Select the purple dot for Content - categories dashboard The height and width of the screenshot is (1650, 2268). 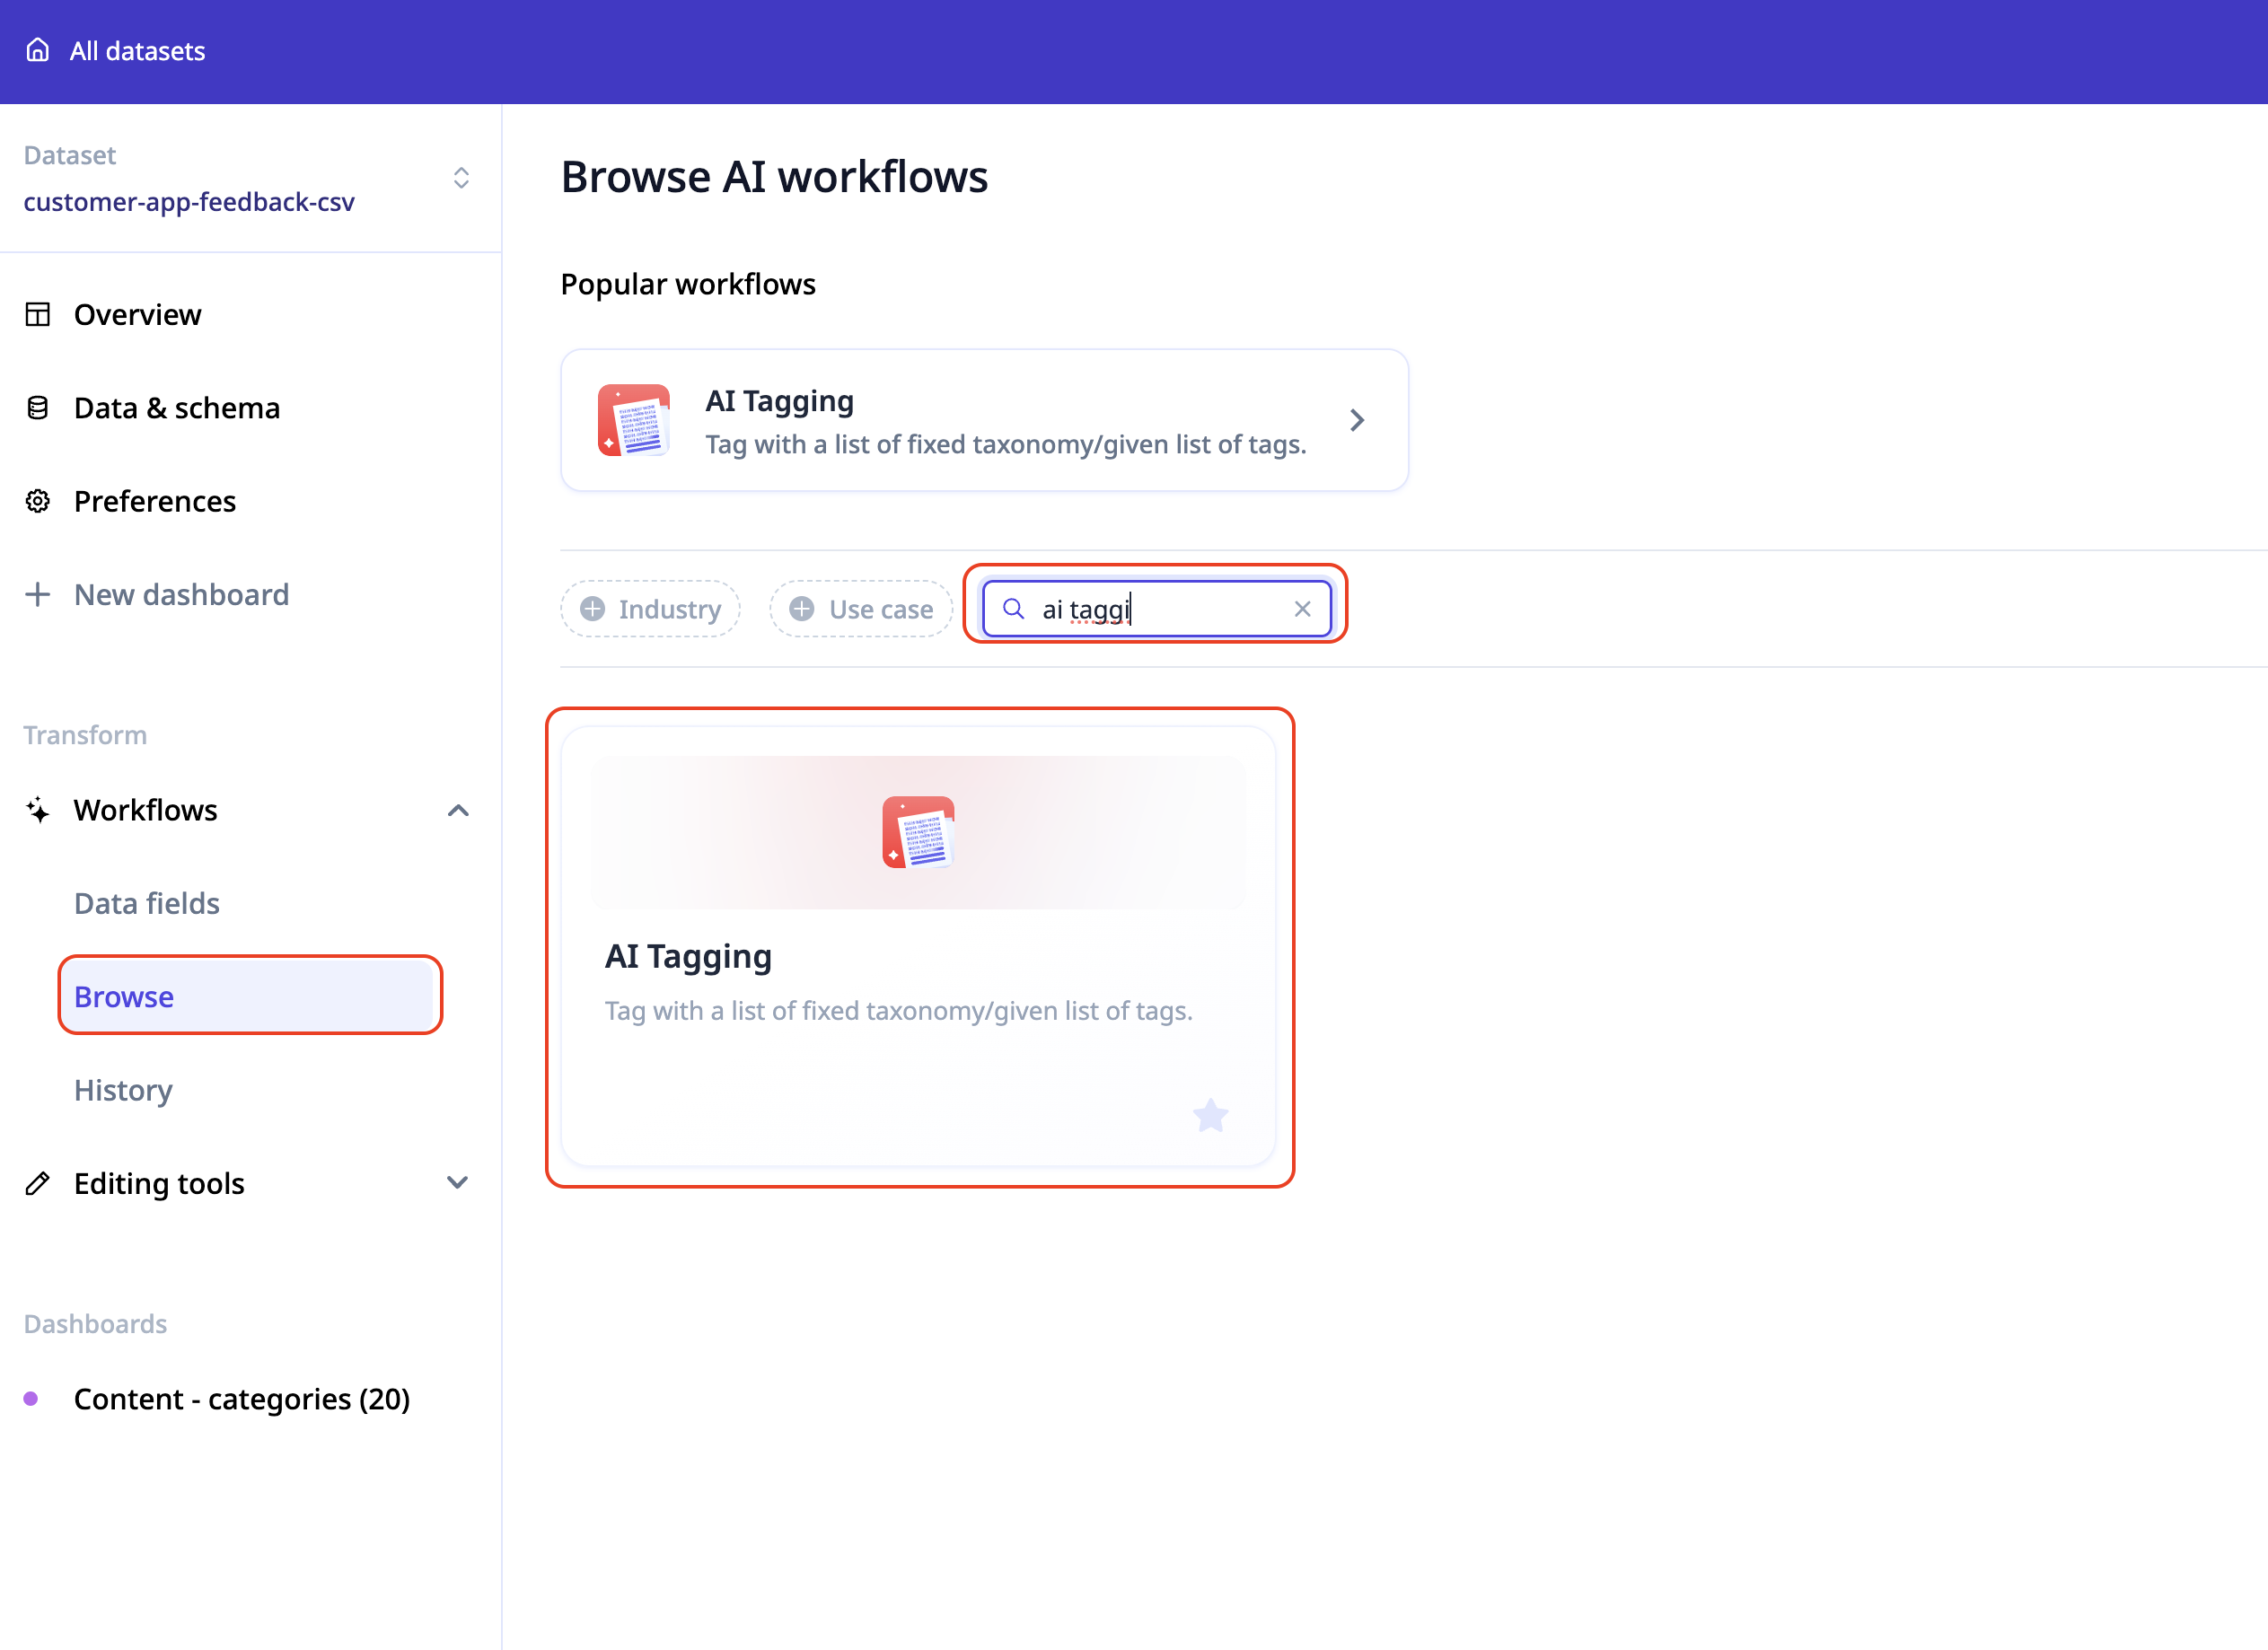[31, 1399]
